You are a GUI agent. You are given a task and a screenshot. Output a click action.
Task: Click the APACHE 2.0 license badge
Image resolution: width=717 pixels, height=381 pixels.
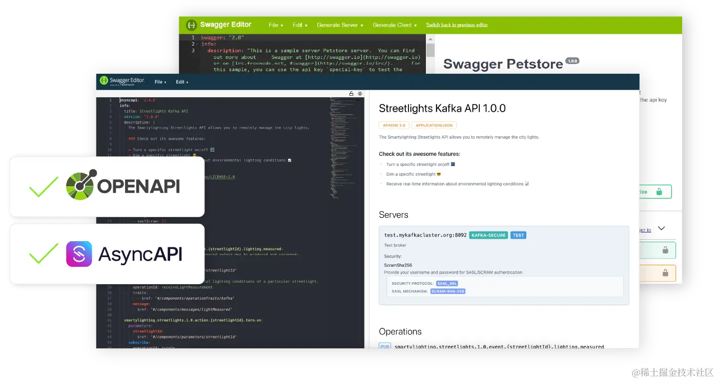[394, 125]
